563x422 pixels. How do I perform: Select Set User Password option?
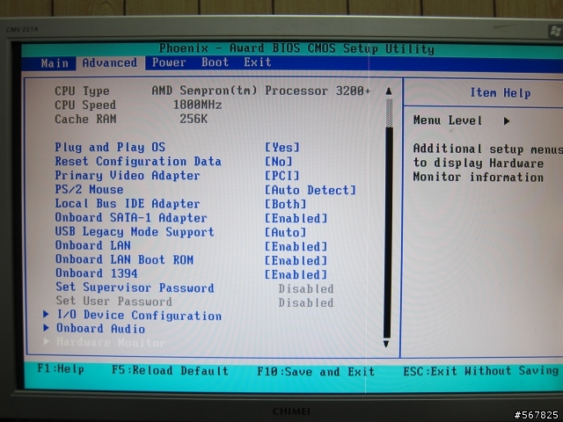[113, 301]
